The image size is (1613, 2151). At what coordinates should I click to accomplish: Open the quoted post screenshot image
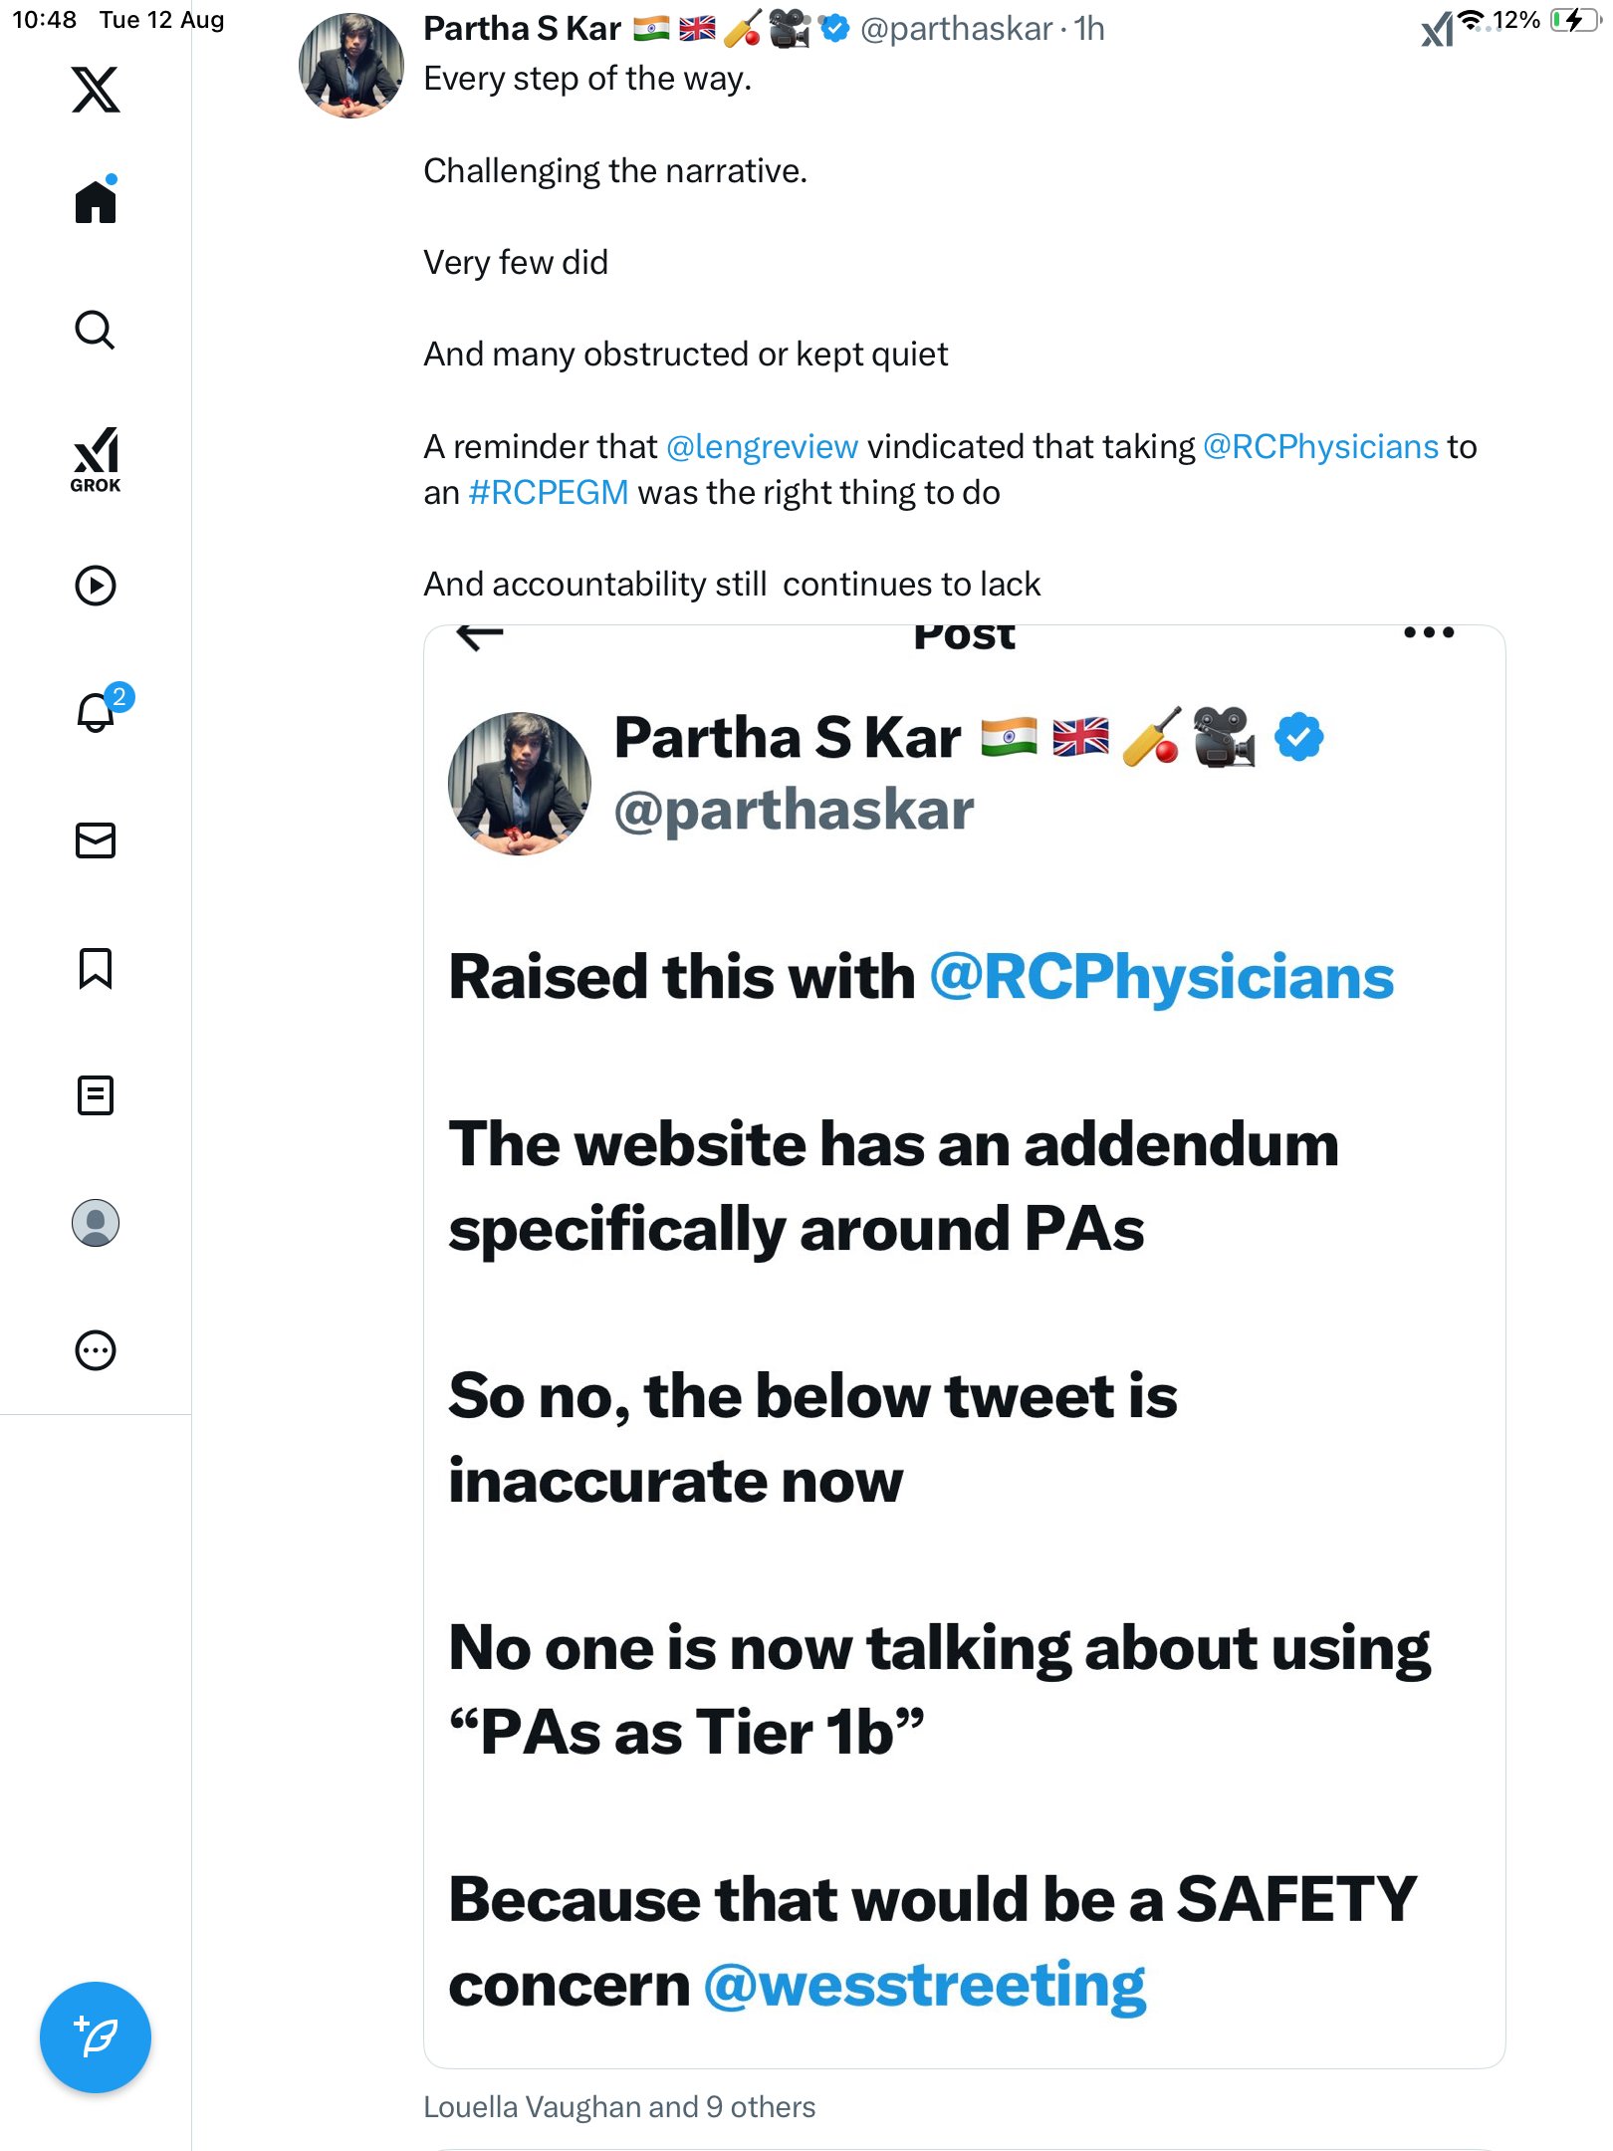(x=964, y=1344)
